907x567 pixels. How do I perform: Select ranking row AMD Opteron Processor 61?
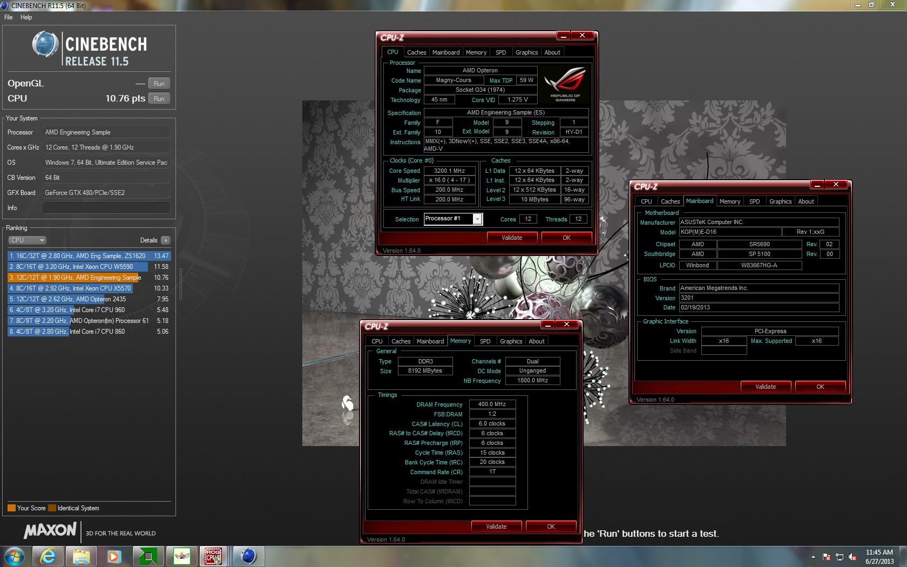pyautogui.click(x=89, y=321)
